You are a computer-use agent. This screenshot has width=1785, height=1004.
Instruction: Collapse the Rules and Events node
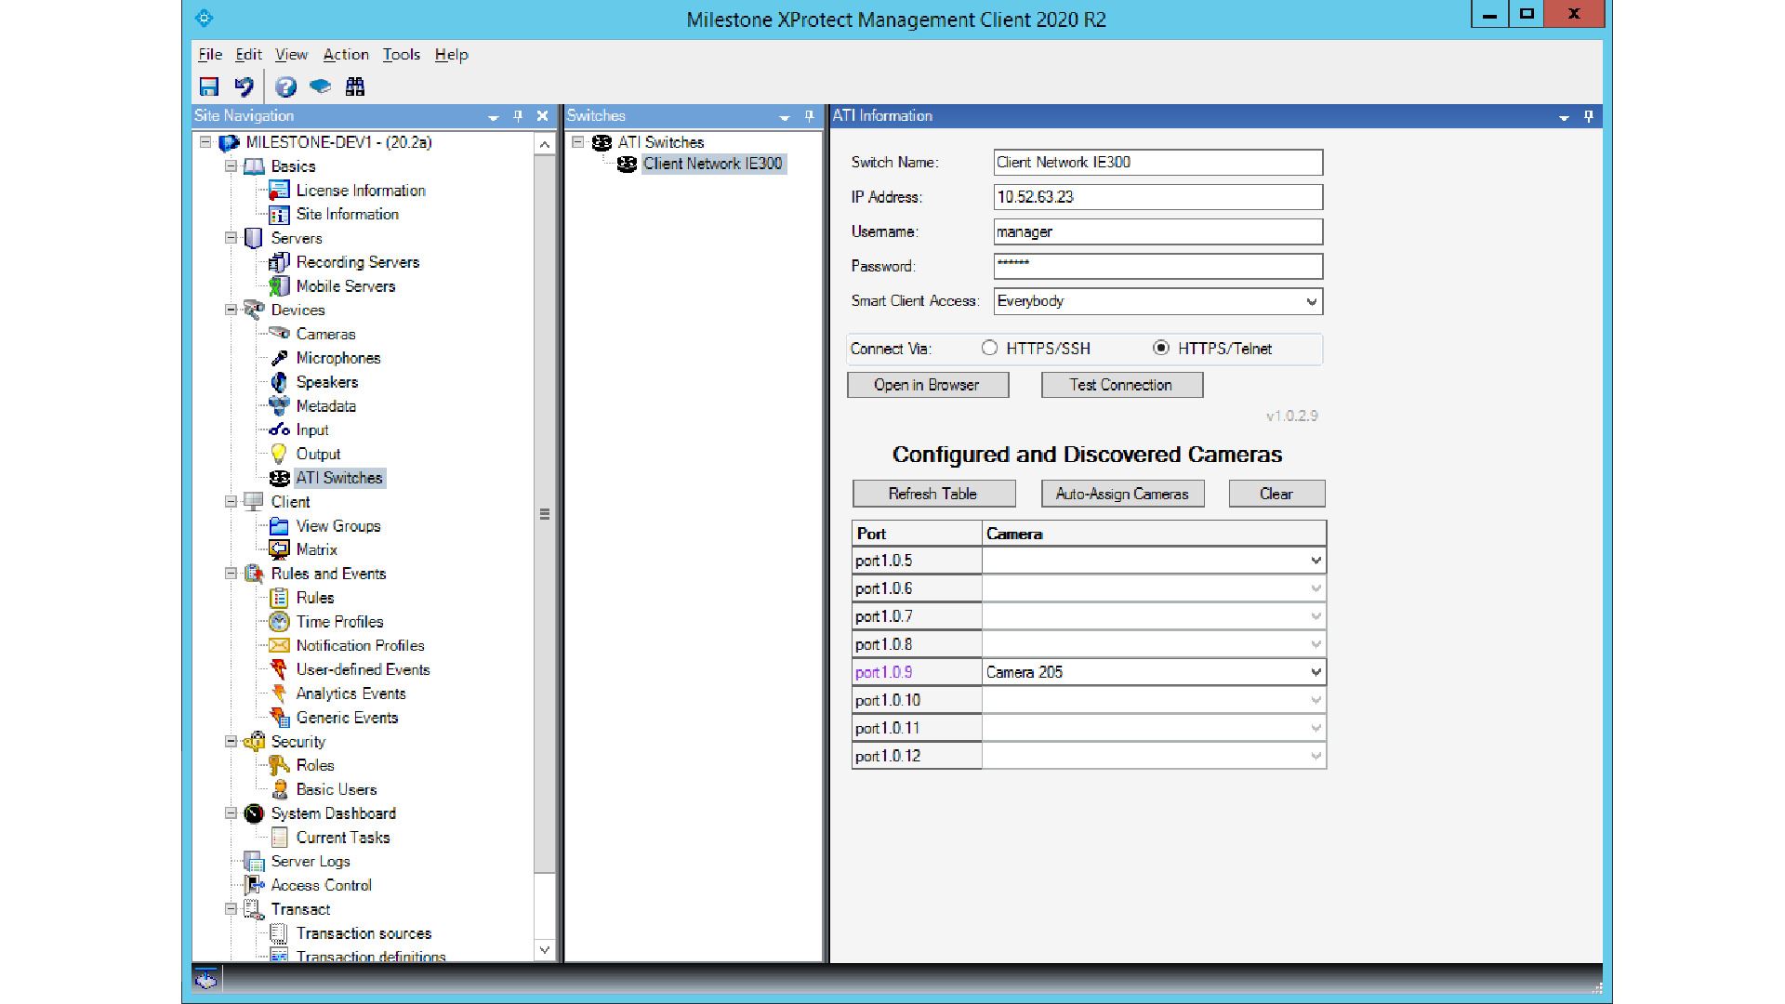pos(231,574)
